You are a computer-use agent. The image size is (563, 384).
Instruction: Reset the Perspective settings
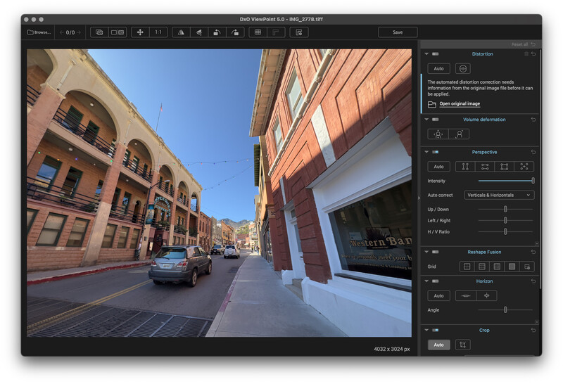point(533,152)
